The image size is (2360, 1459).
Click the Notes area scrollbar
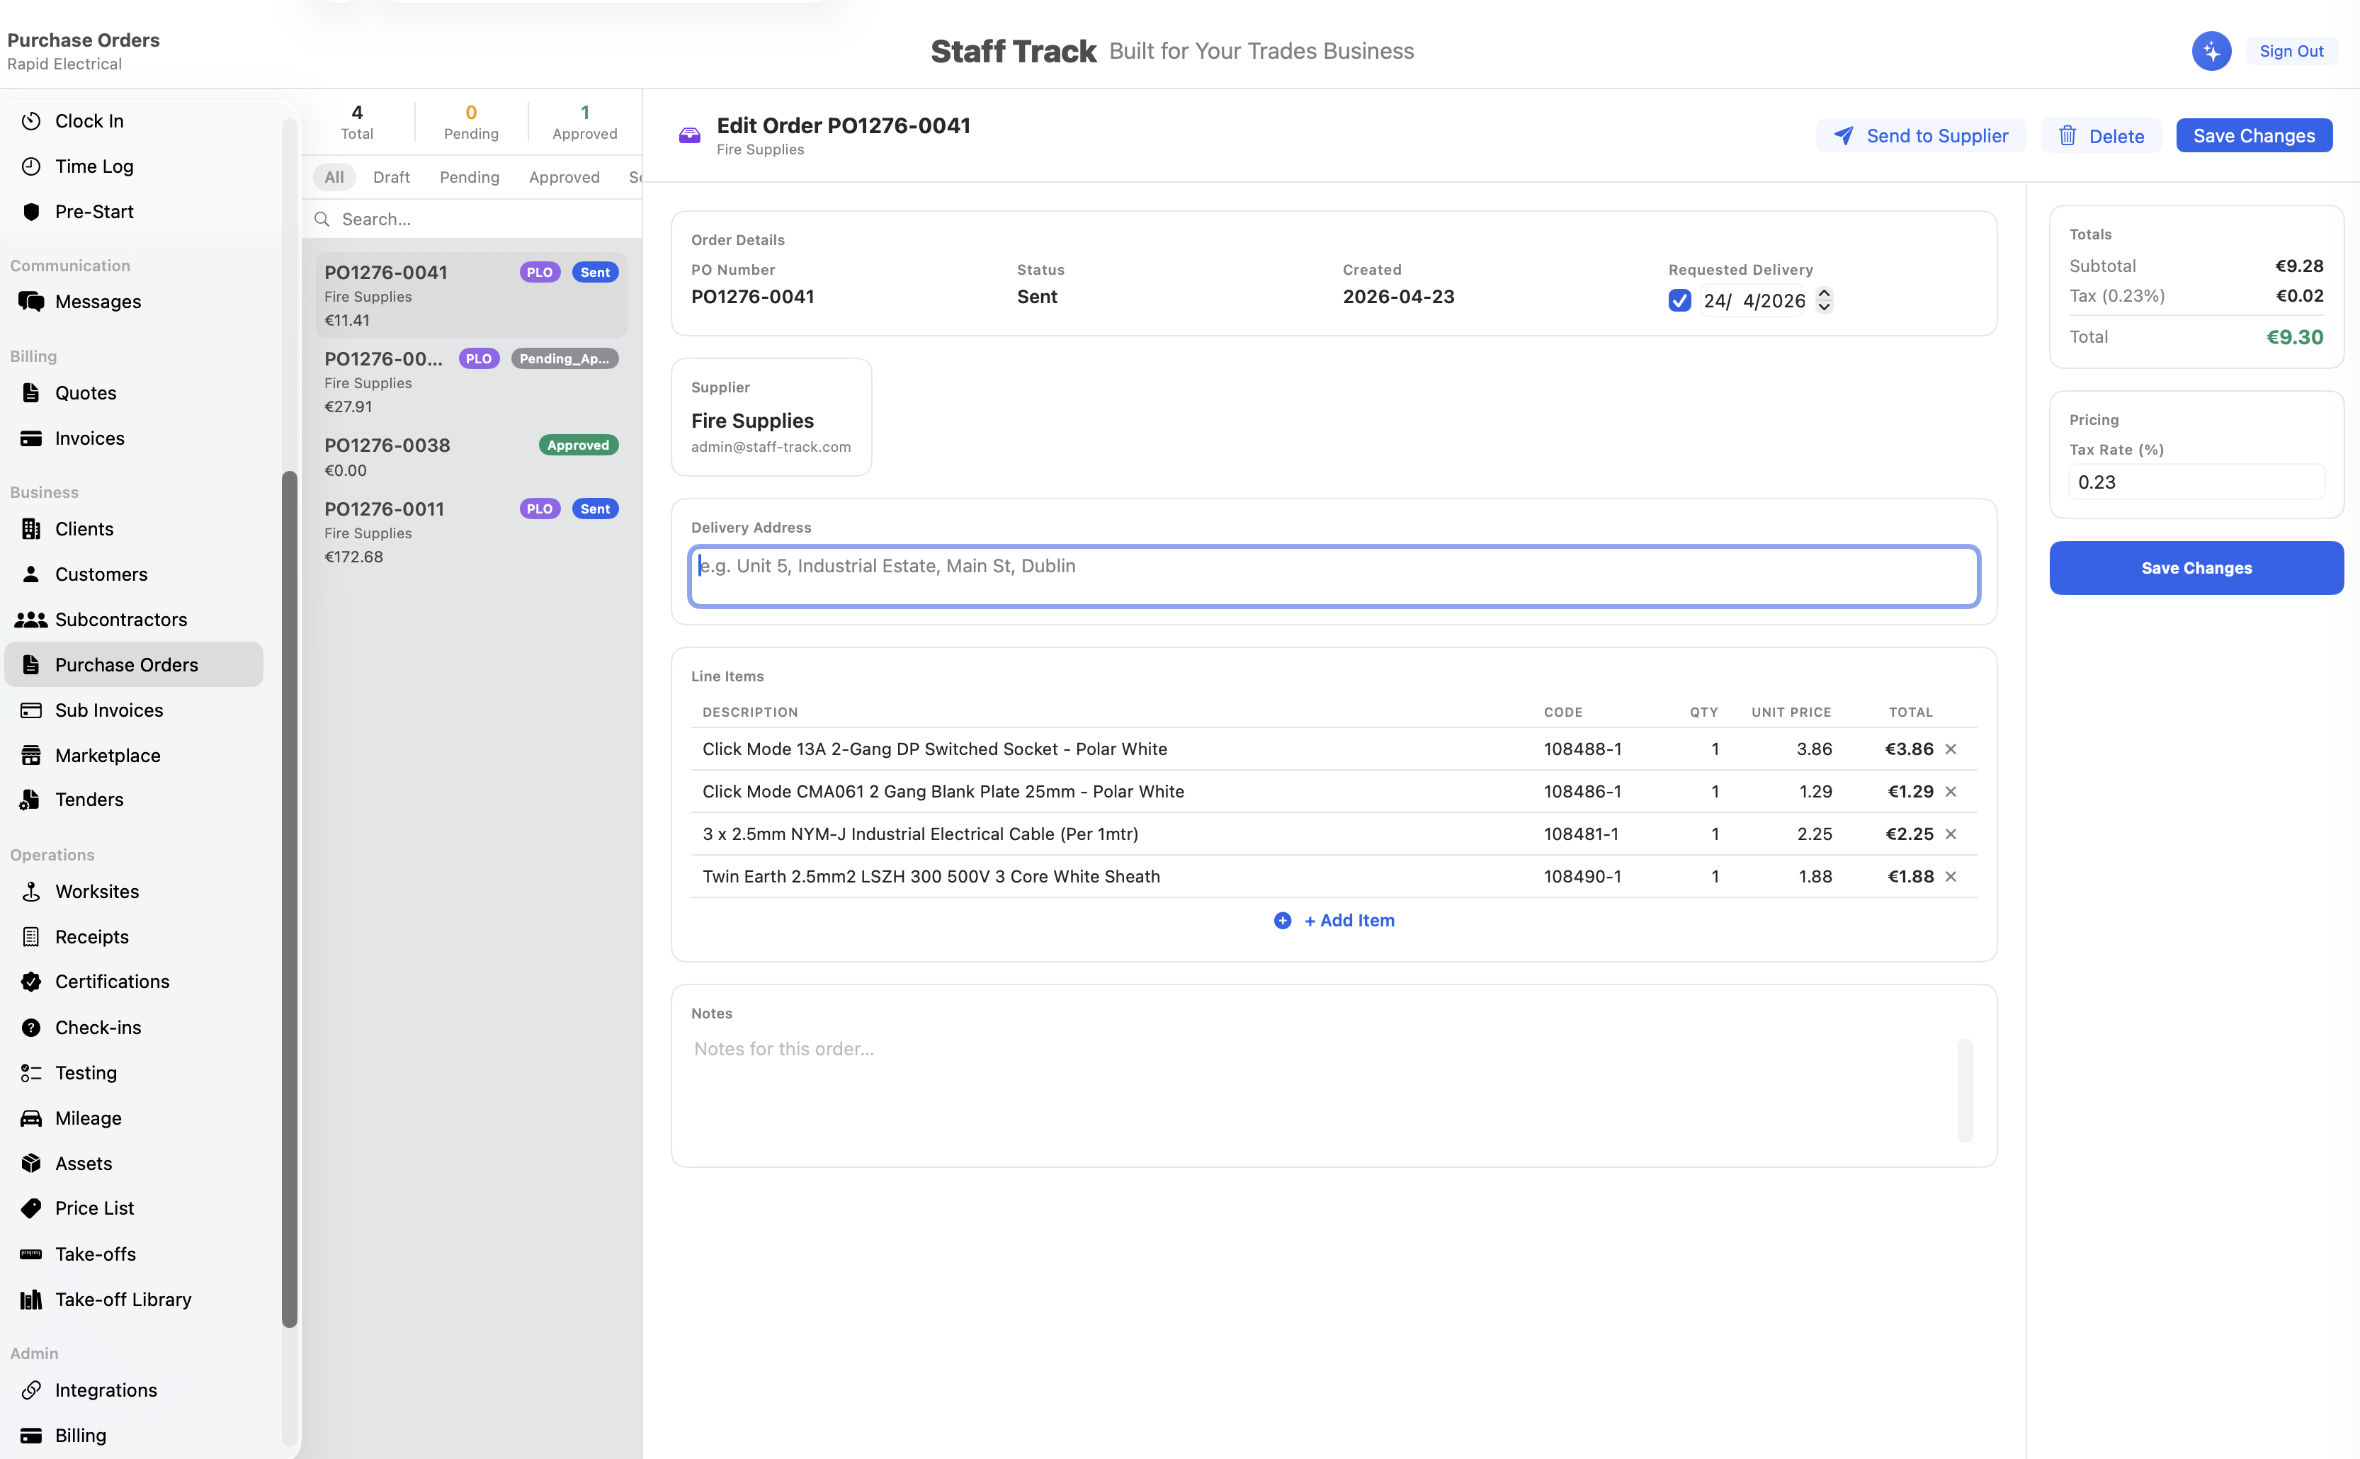1964,1089
